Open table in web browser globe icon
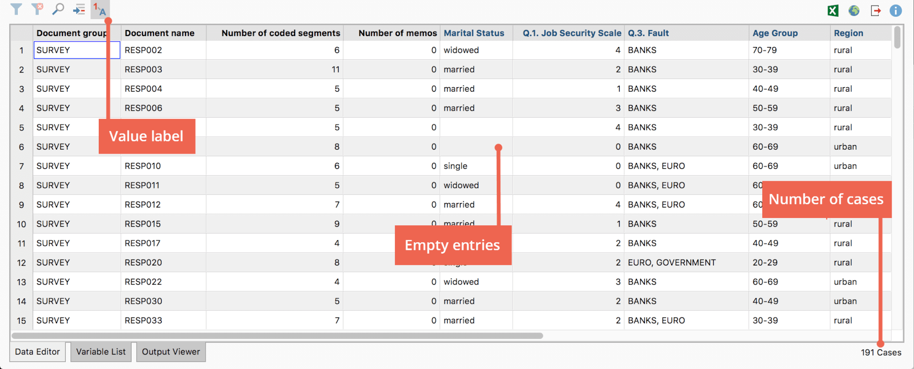This screenshot has width=914, height=369. pyautogui.click(x=854, y=10)
